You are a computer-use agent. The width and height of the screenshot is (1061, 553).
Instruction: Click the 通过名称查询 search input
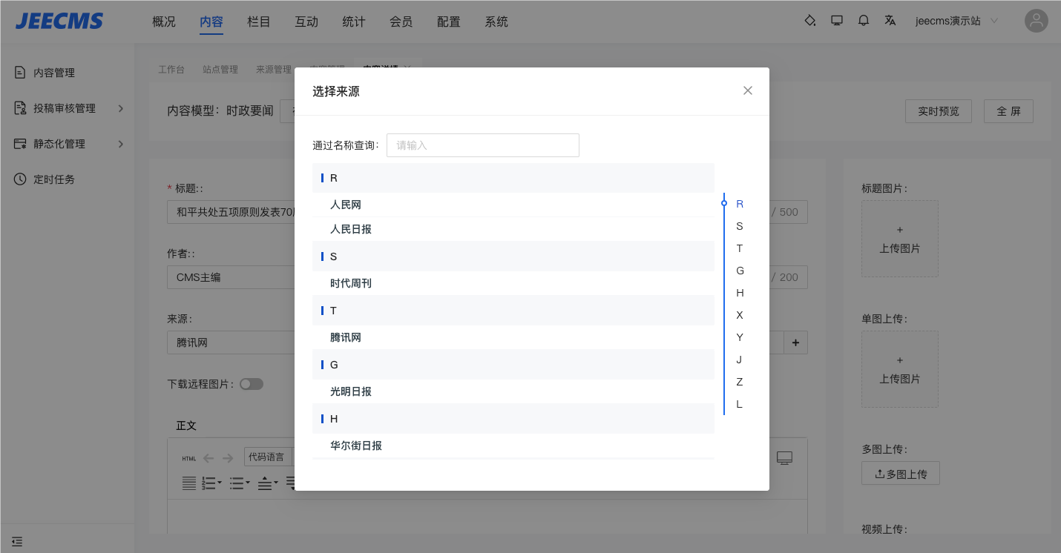point(482,145)
